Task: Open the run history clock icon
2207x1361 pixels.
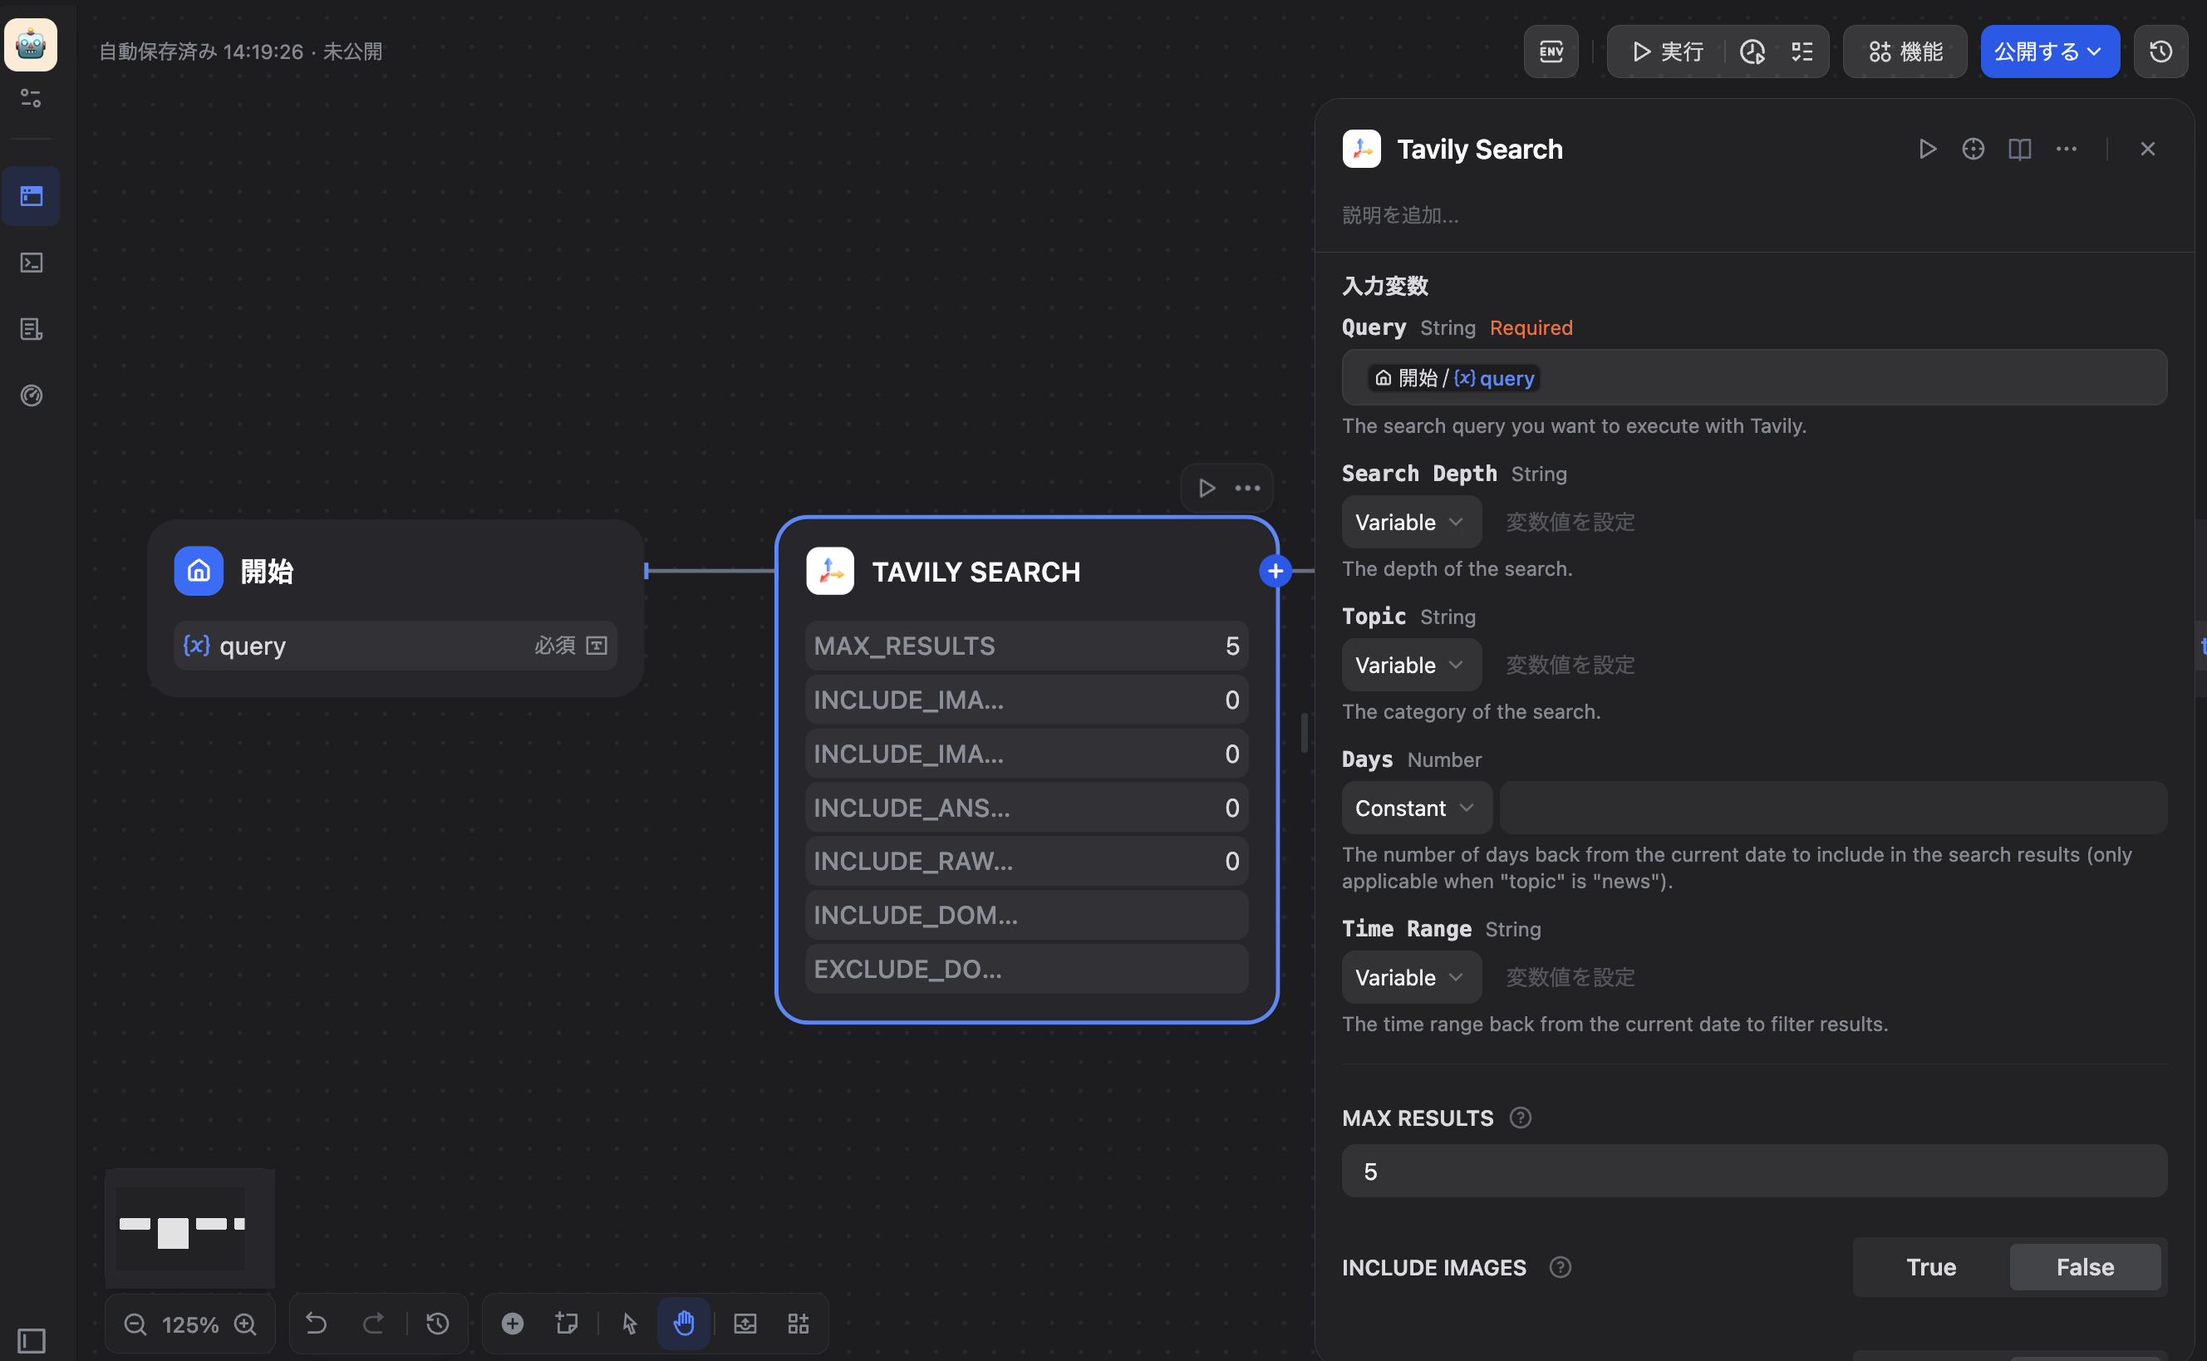Action: tap(1752, 52)
